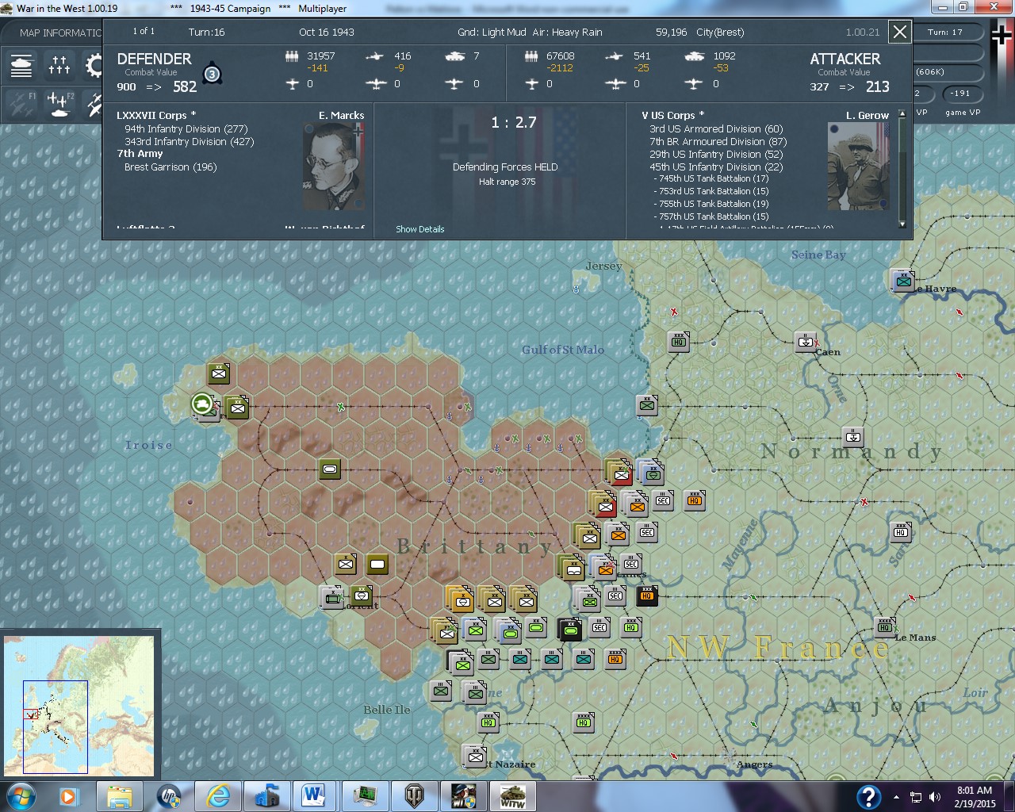The width and height of the screenshot is (1015, 812).
Task: Open File Explorer from taskbar
Action: click(119, 796)
